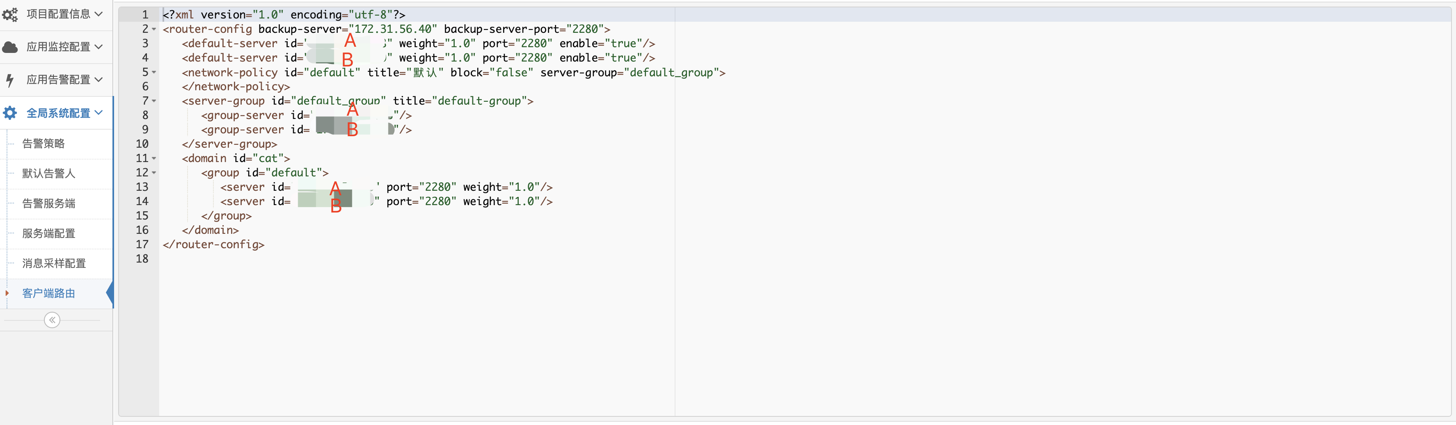The width and height of the screenshot is (1456, 425).
Task: Click the lightning bolt icon beside 应用告警配置
Action: pos(9,80)
